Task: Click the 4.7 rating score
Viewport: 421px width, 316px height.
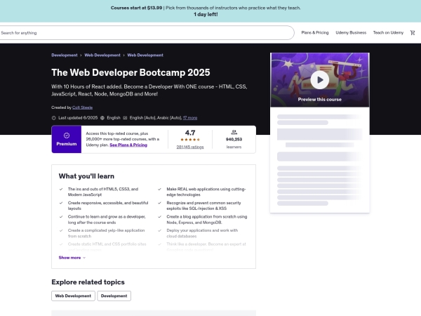Action: pos(190,133)
